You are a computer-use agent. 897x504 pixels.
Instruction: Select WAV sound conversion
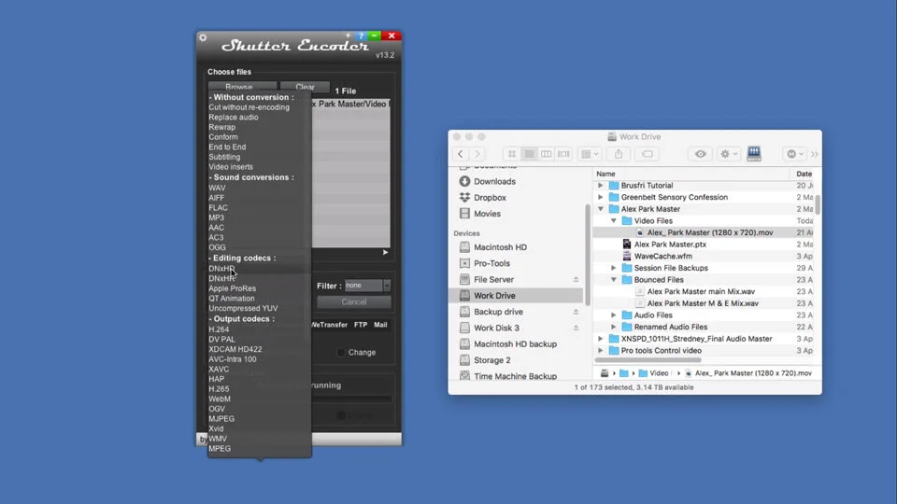(217, 188)
